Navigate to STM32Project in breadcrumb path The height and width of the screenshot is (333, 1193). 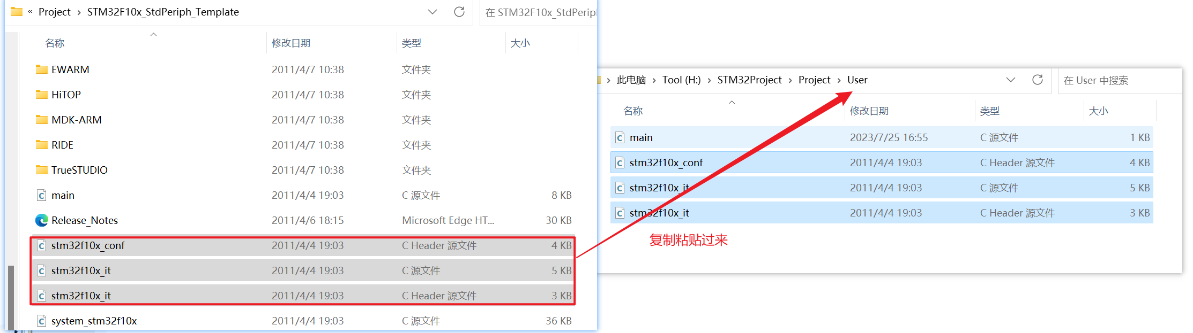point(749,80)
